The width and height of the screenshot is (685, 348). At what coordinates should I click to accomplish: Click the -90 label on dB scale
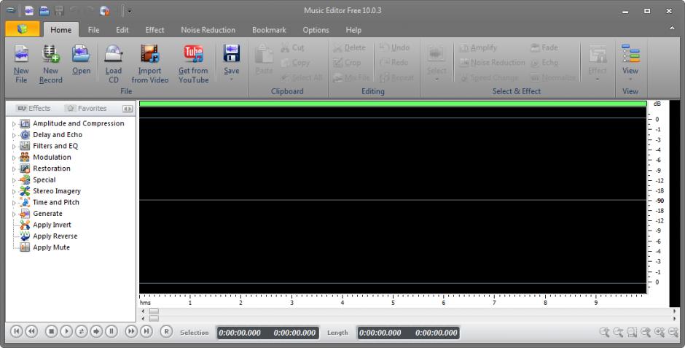click(x=659, y=201)
